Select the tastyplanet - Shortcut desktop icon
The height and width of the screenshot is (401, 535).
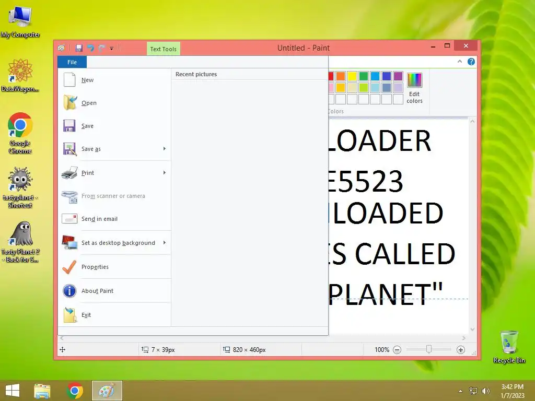20,187
